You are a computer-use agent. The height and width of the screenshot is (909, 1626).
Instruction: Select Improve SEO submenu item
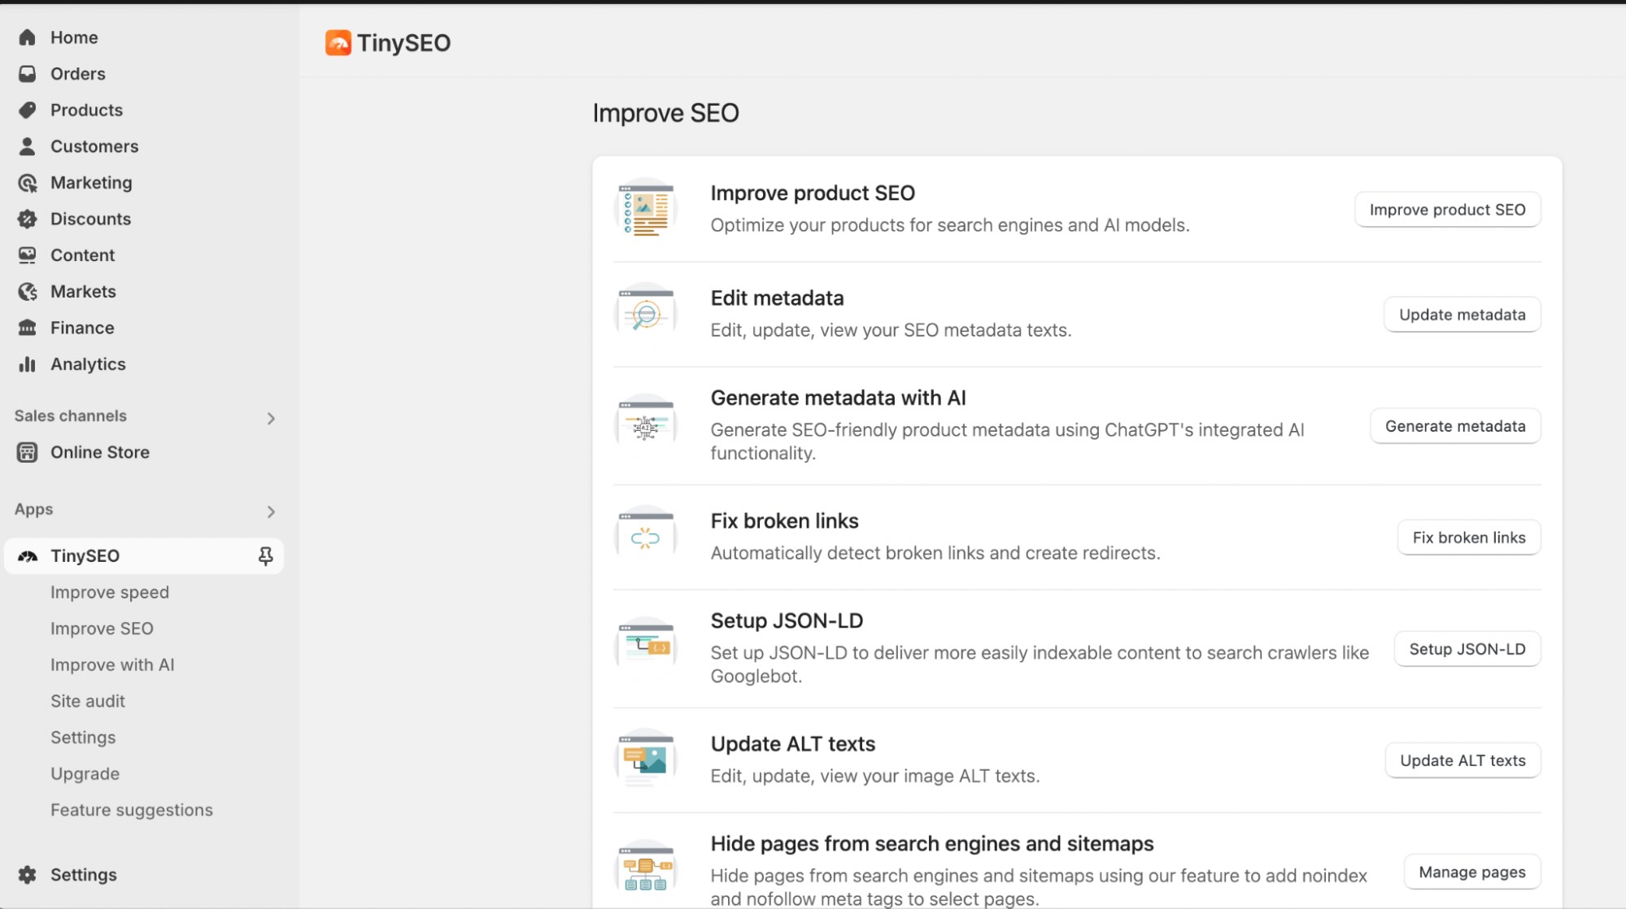(102, 628)
